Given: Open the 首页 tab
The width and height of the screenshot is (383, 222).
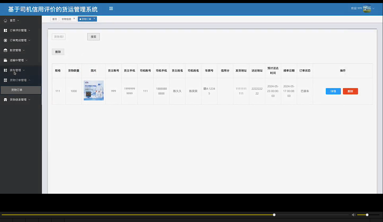Looking at the screenshot, I should click(54, 19).
